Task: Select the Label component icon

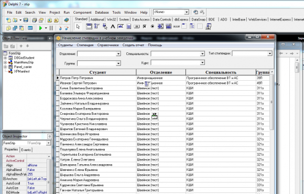Action: pos(113,27)
